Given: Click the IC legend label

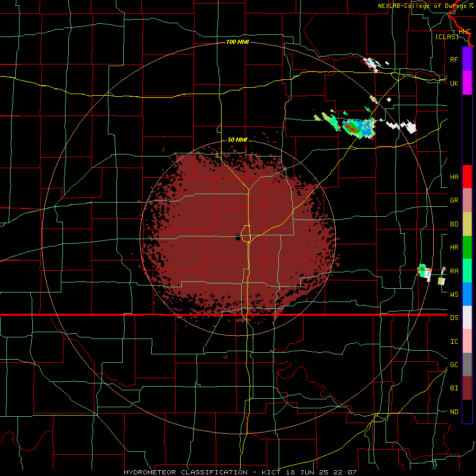Looking at the screenshot, I should [454, 342].
